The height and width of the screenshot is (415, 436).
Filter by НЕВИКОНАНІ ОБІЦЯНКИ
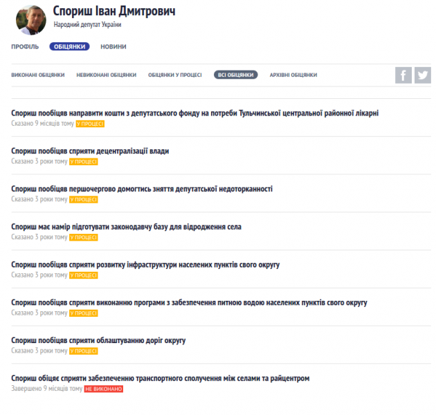click(106, 75)
